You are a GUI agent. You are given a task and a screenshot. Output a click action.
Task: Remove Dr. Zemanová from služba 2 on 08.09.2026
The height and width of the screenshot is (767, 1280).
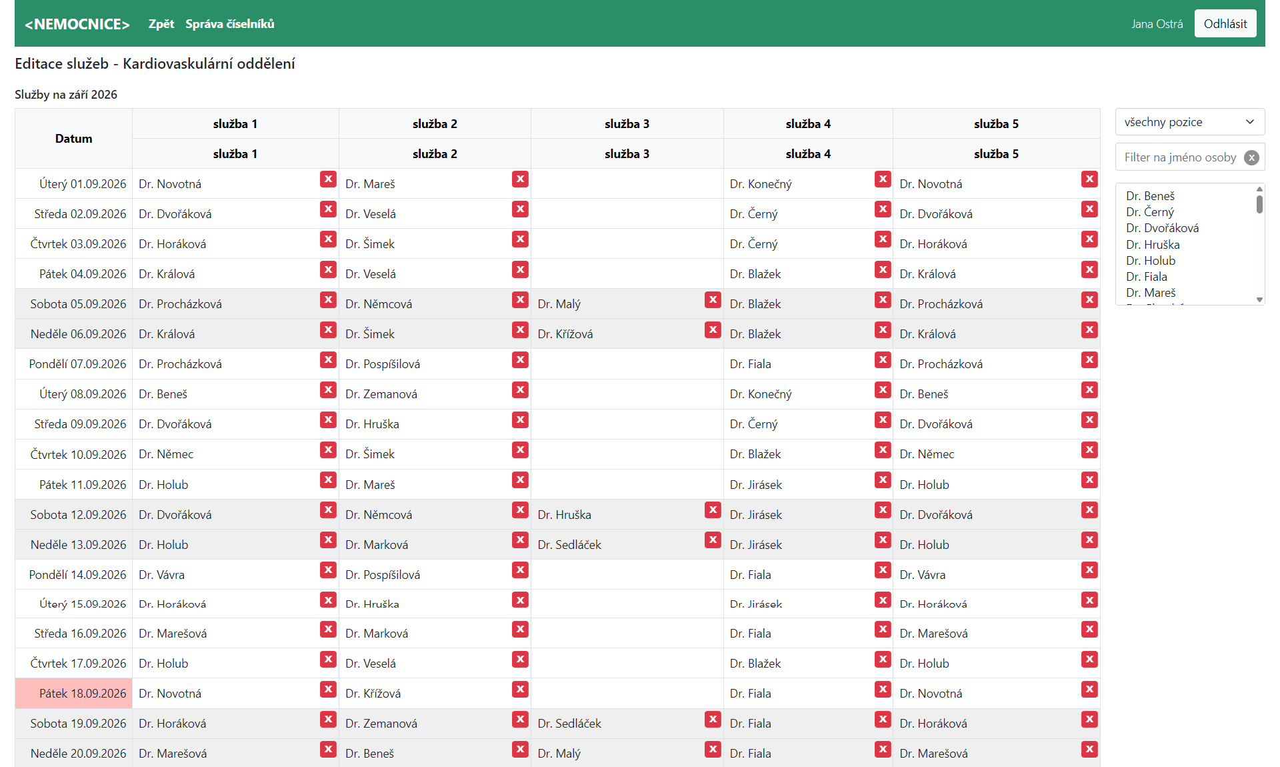coord(520,390)
